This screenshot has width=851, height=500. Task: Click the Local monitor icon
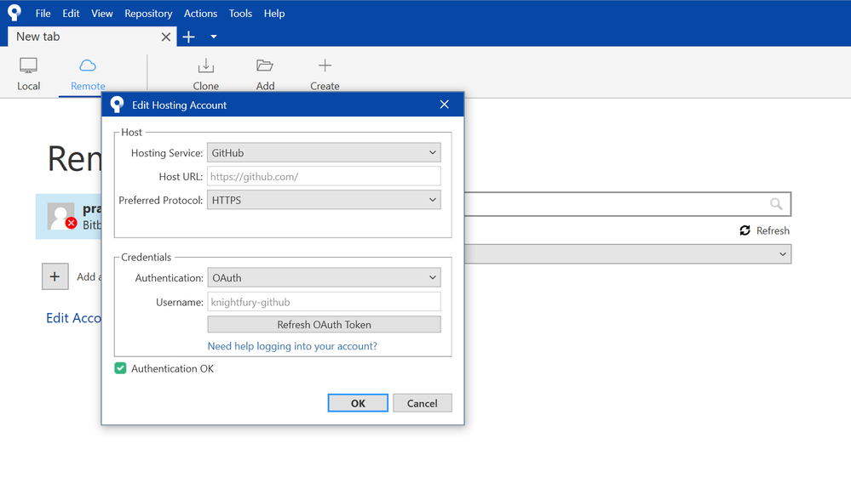click(28, 65)
